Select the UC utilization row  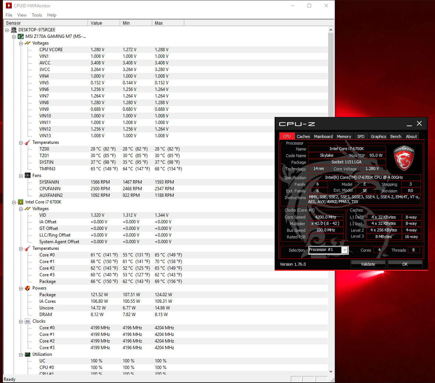[x=183, y=361]
